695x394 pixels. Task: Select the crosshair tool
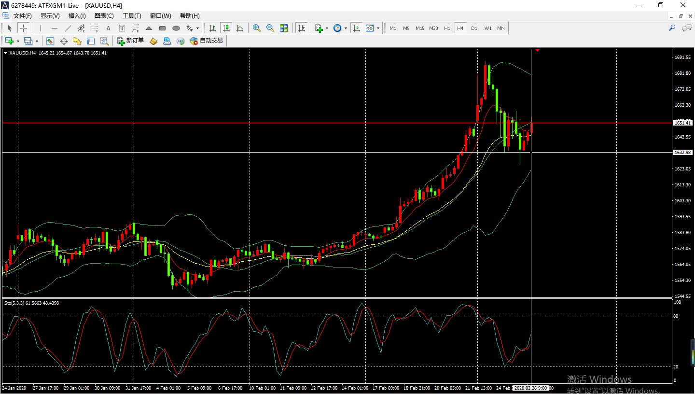23,28
